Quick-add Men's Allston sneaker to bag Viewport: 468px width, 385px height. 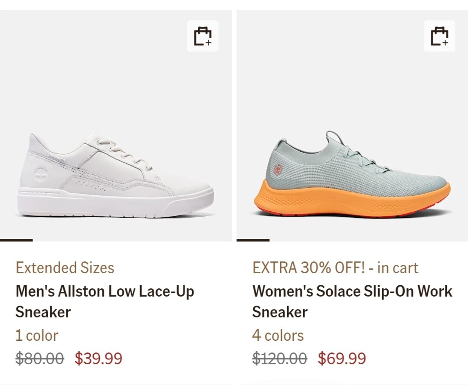click(x=203, y=36)
